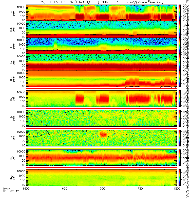Click the color bar beside the peer panel
Viewport: 190px width, 203px height.
(x=180, y=79)
